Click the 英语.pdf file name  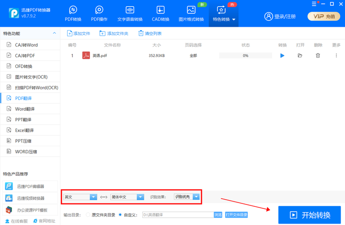[x=100, y=56]
